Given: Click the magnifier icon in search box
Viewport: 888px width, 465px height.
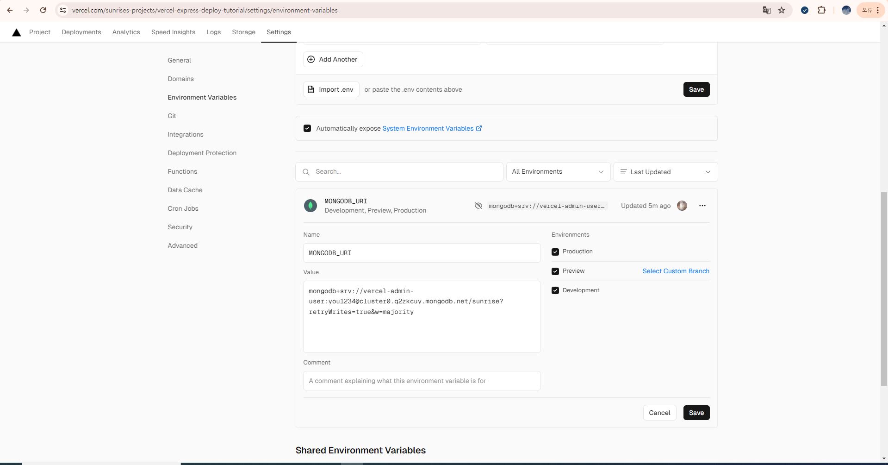Looking at the screenshot, I should (306, 172).
